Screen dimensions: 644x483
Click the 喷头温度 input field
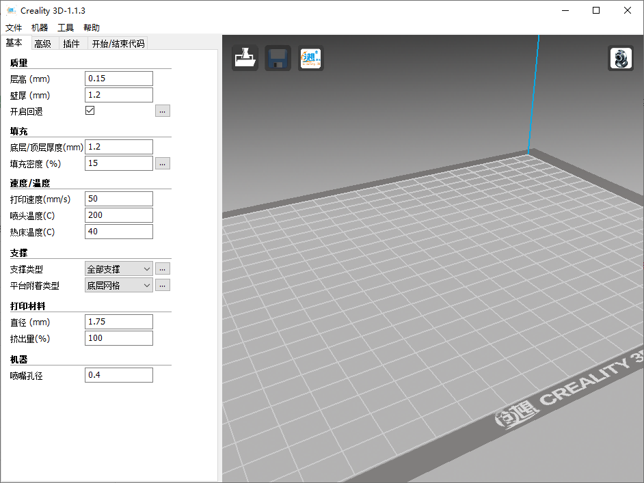point(118,215)
